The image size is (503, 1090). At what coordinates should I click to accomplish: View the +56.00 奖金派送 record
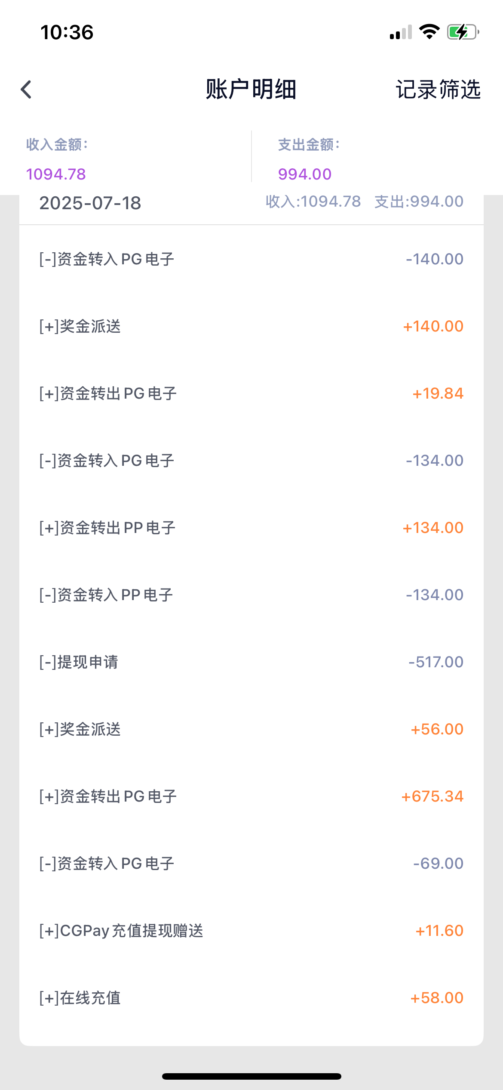251,729
